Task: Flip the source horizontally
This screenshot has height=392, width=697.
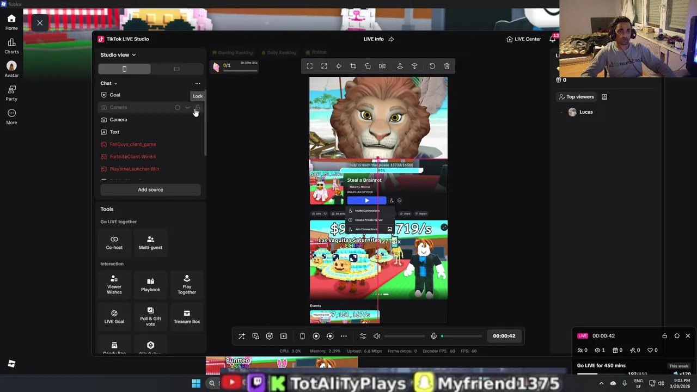Action: click(x=382, y=66)
